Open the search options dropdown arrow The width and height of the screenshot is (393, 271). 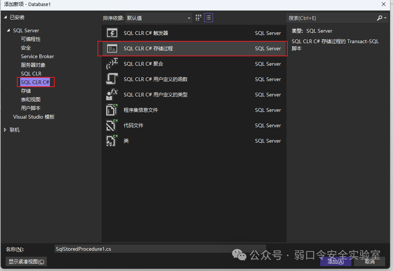point(385,18)
